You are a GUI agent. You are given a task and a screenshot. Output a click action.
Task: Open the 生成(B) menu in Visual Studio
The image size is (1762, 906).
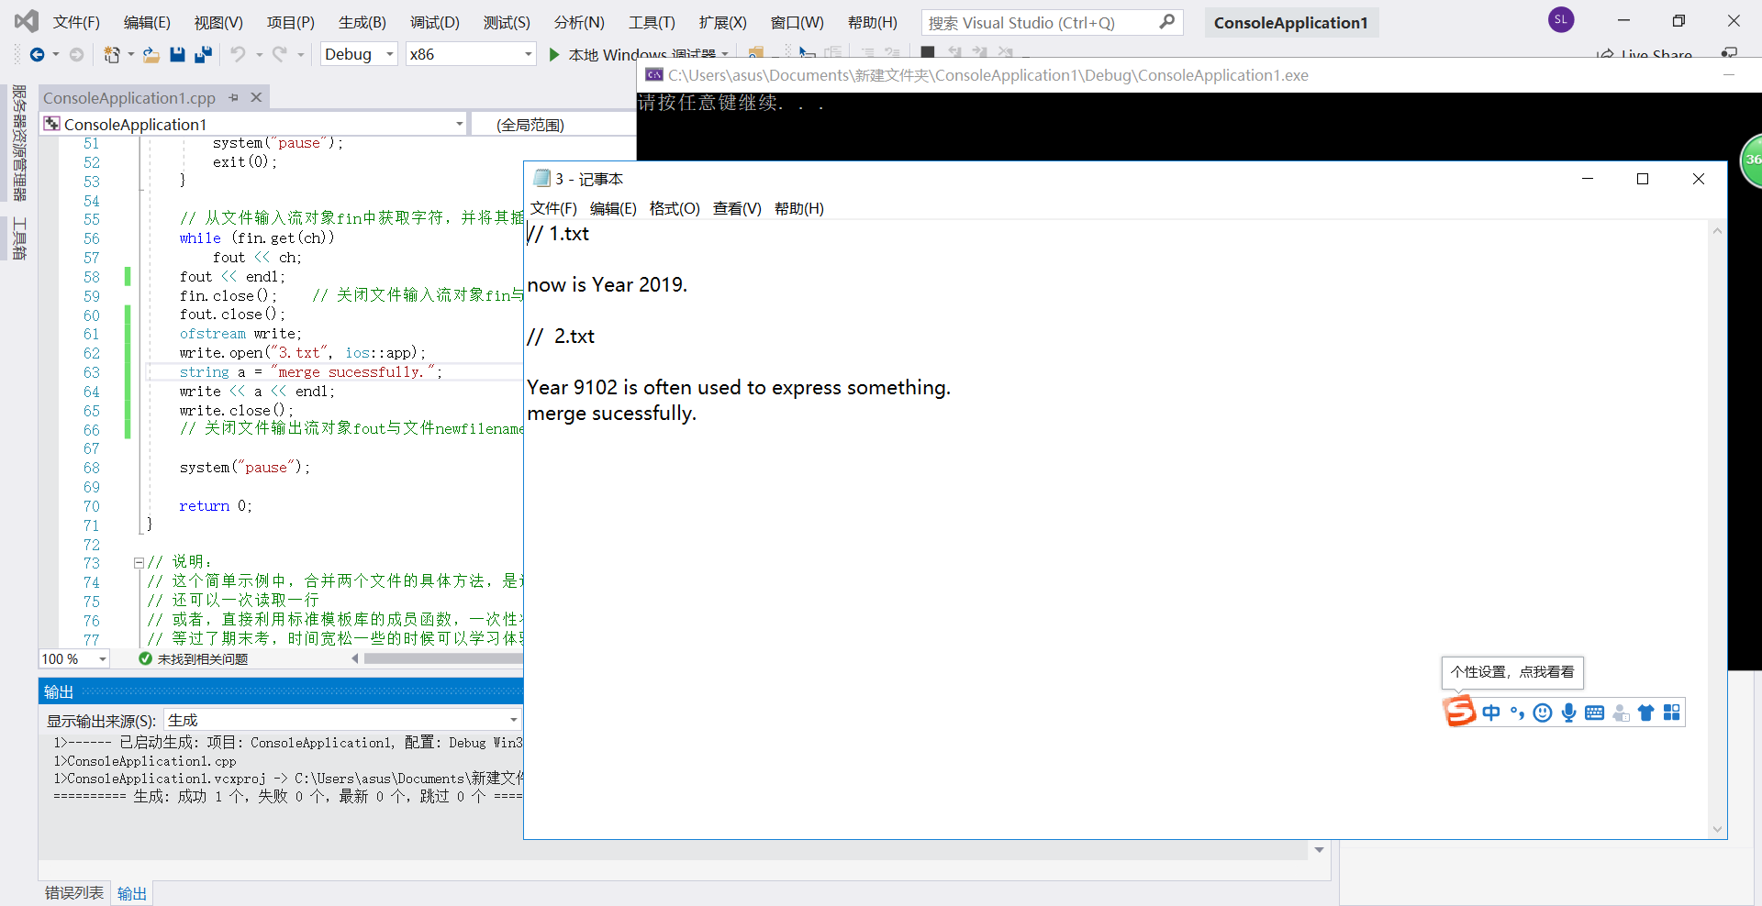coord(362,22)
